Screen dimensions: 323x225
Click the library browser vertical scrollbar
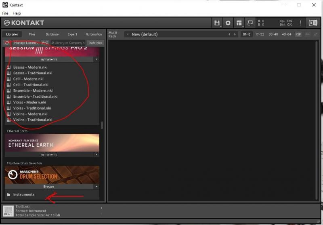click(102, 125)
